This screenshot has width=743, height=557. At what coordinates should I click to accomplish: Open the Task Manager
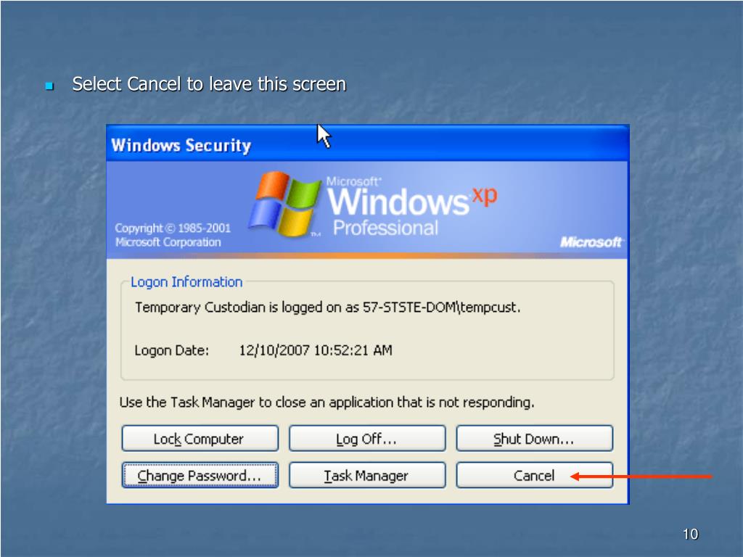pyautogui.click(x=366, y=475)
